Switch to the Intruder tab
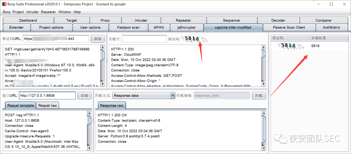 141,20
